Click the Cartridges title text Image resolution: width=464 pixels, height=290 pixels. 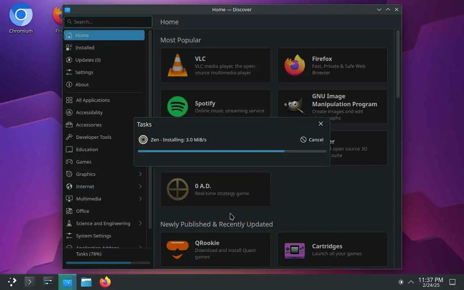click(327, 246)
